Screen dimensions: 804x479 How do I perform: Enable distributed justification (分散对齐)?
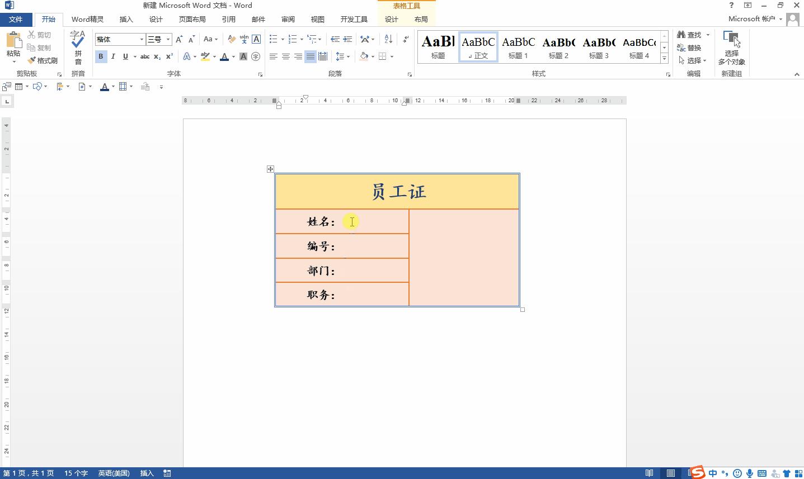pyautogui.click(x=323, y=56)
